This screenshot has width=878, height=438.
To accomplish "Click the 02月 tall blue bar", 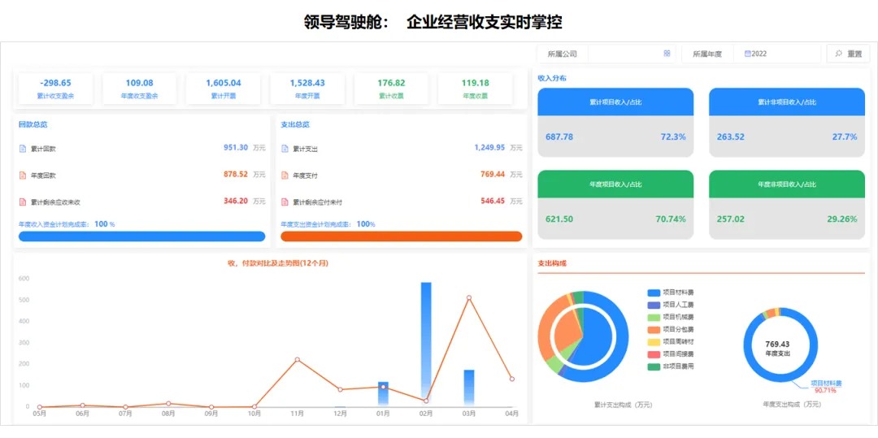I will [426, 344].
